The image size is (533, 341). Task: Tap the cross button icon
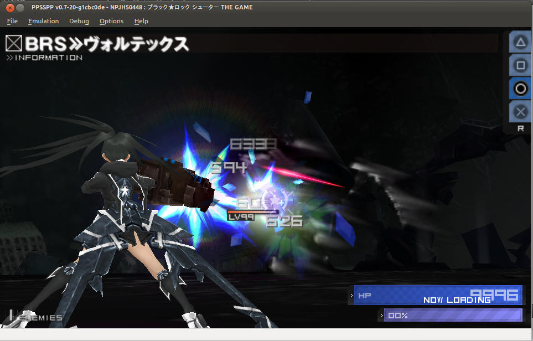tap(520, 111)
